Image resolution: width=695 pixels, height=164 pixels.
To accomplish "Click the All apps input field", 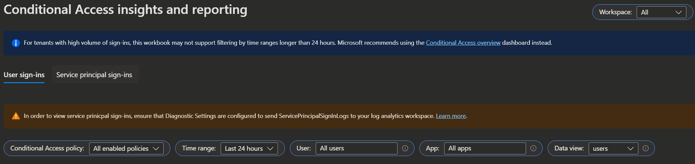I will [485, 148].
